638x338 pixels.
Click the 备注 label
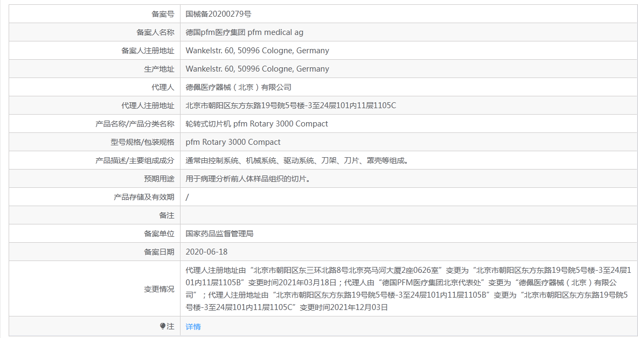[167, 215]
